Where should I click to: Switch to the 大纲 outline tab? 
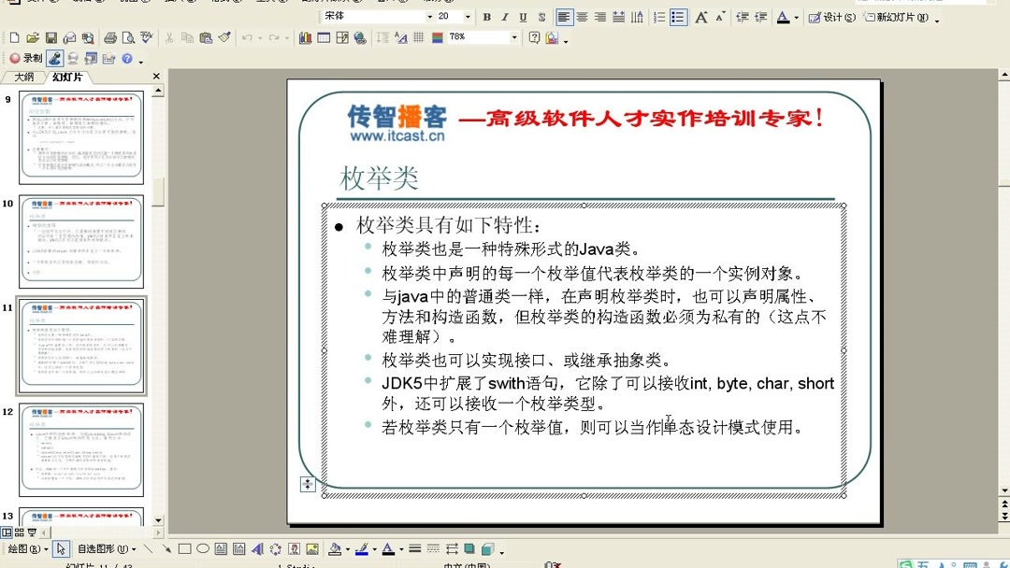tap(23, 77)
